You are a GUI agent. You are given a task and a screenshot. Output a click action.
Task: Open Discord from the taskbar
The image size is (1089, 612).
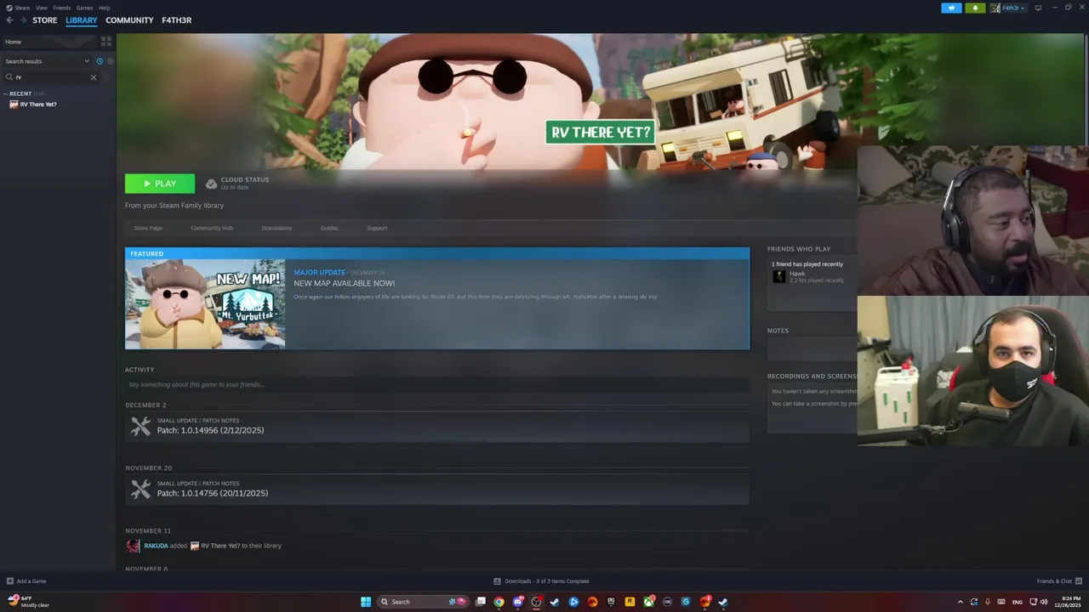pos(517,602)
